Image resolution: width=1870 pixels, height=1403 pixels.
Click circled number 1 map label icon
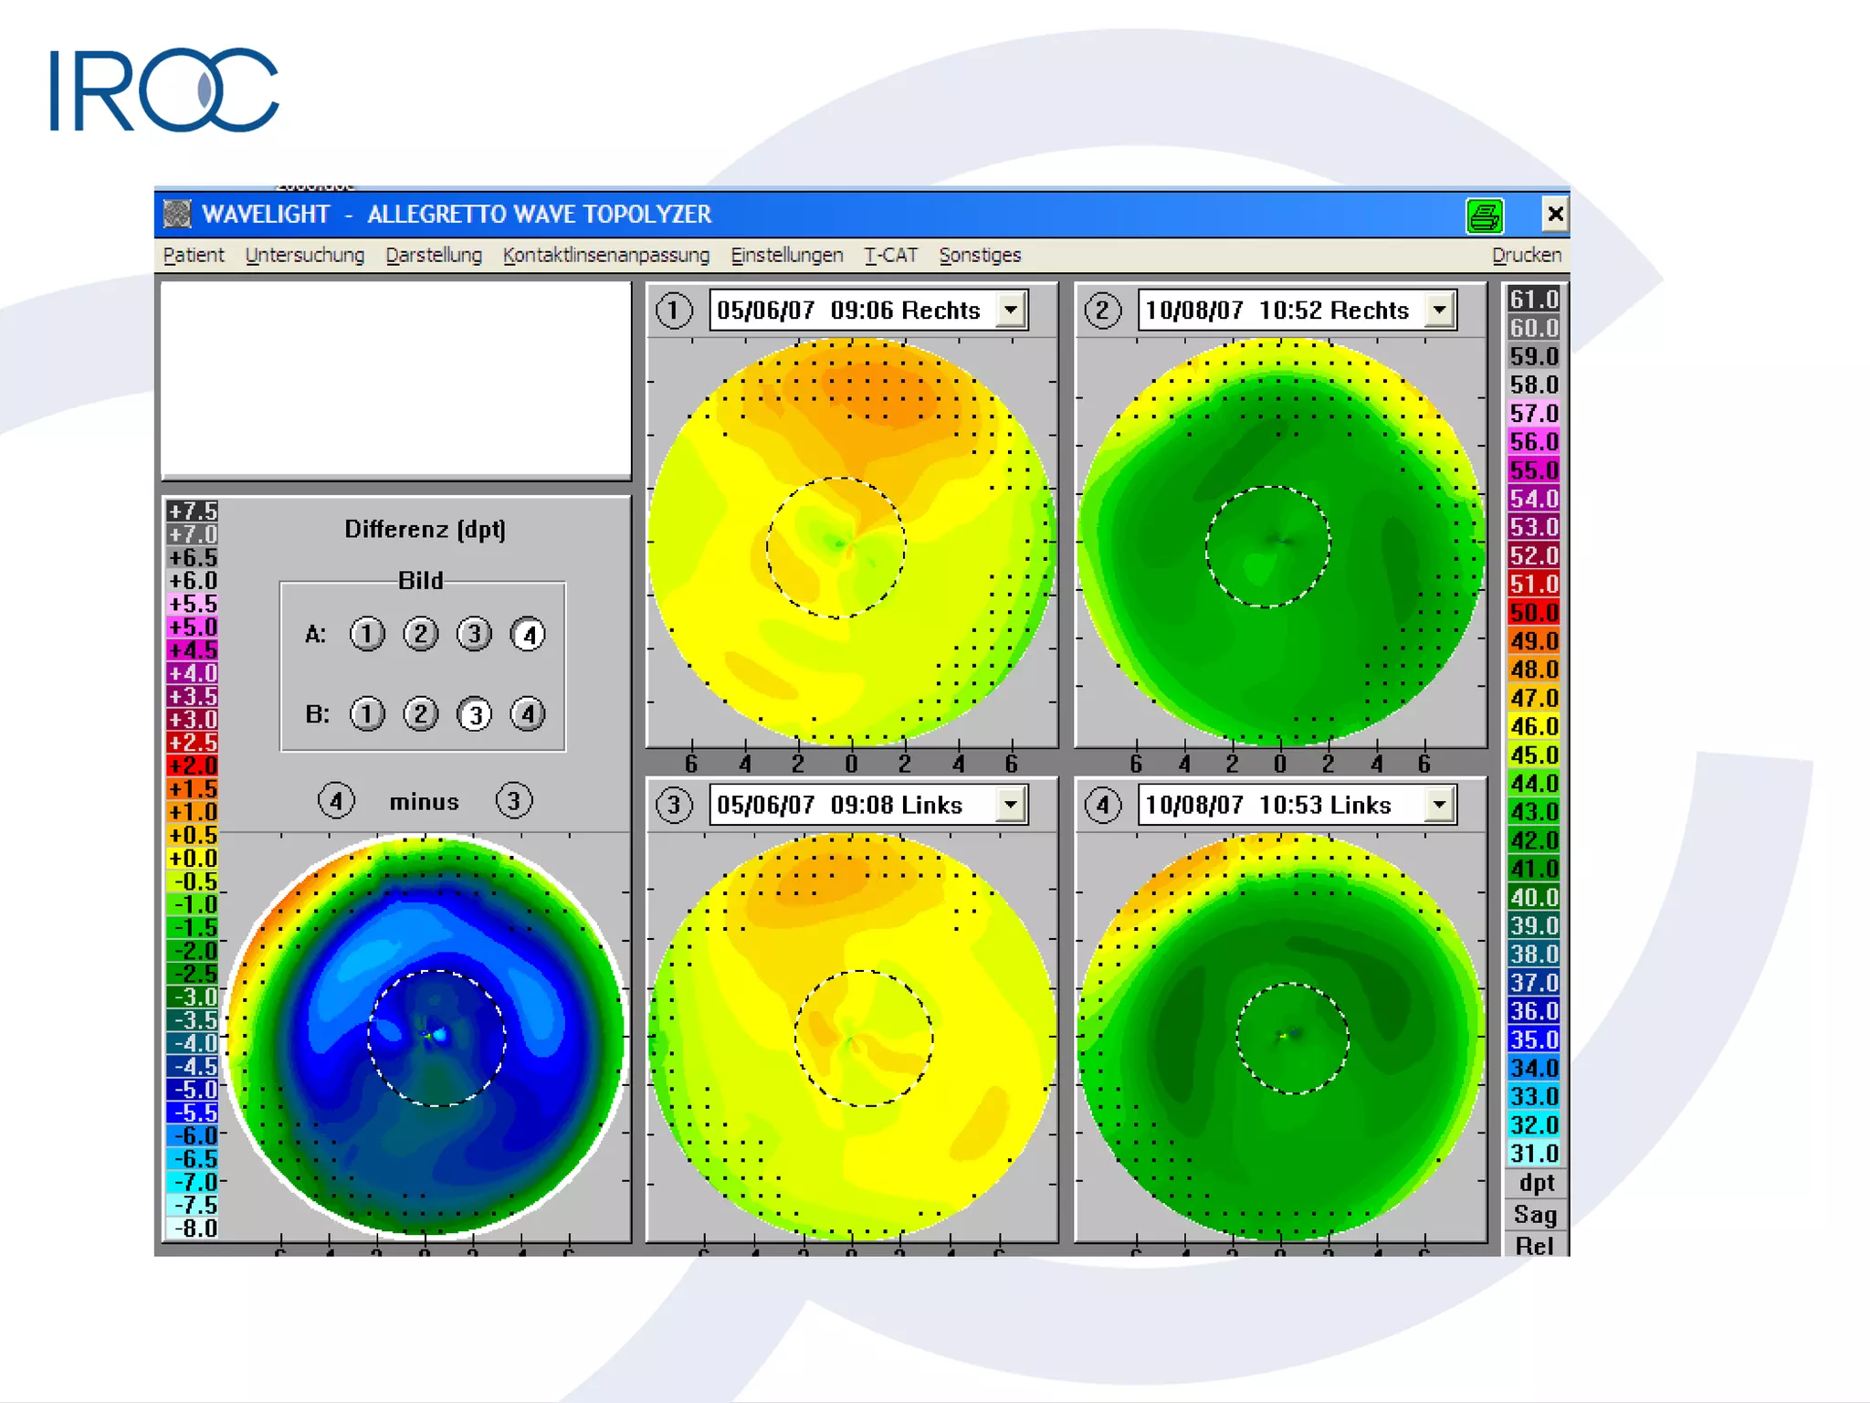pos(674,311)
